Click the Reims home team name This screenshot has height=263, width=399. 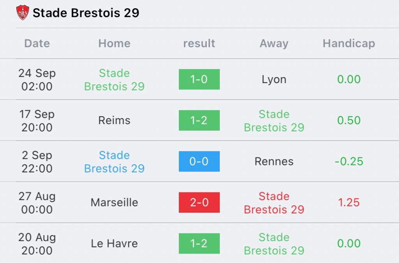(114, 121)
